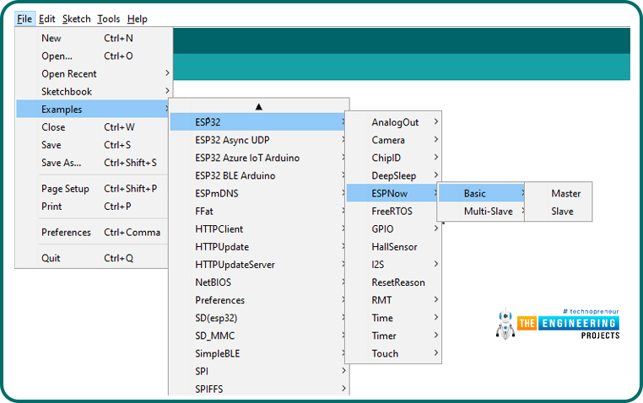Expand the SPIFFS examples submenu

point(259,389)
